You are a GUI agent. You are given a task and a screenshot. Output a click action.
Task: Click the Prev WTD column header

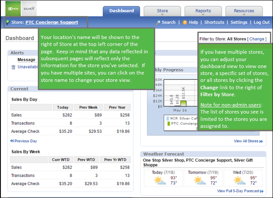point(86,159)
